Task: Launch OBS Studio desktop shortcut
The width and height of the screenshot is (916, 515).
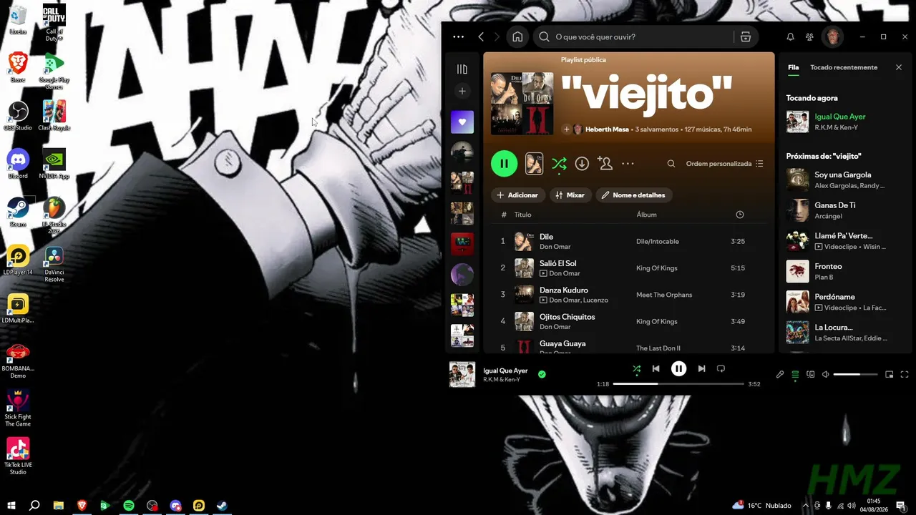Action: click(18, 116)
